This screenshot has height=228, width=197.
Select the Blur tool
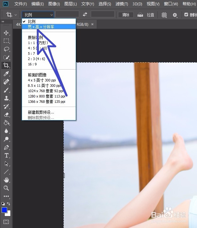(x=6, y=131)
